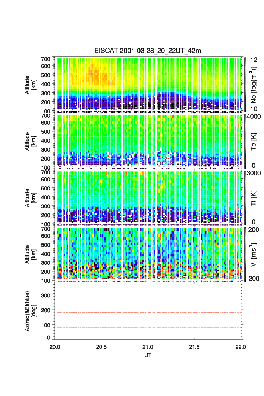
Task: Click the 22.0 tick label on UT axis
Action: [241, 347]
